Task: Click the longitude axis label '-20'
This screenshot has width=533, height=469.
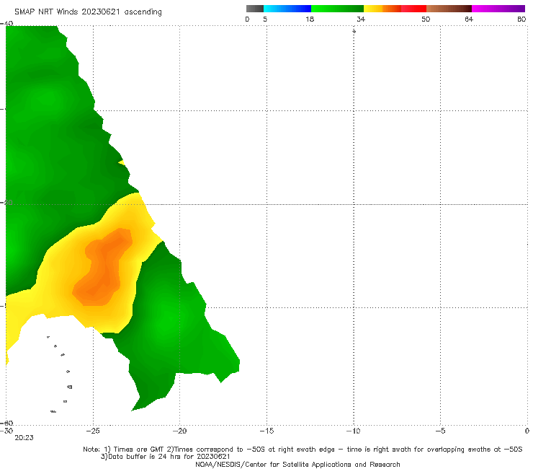Action: [x=180, y=431]
